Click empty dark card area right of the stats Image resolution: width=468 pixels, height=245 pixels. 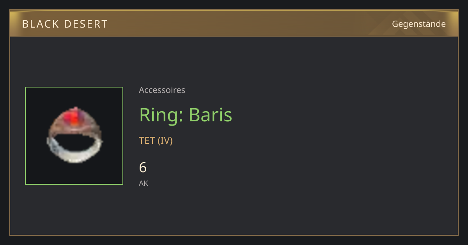[331, 171]
